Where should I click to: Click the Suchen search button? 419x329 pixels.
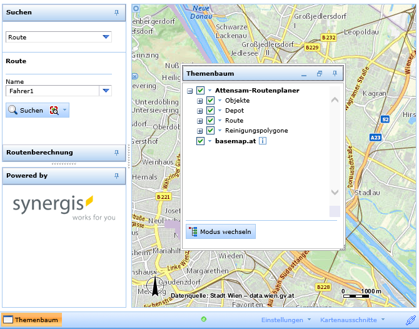[x=26, y=111]
